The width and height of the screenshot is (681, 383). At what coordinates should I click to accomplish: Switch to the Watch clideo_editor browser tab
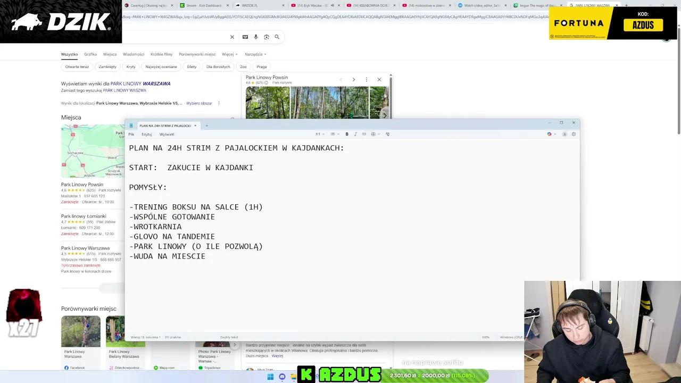tap(481, 5)
